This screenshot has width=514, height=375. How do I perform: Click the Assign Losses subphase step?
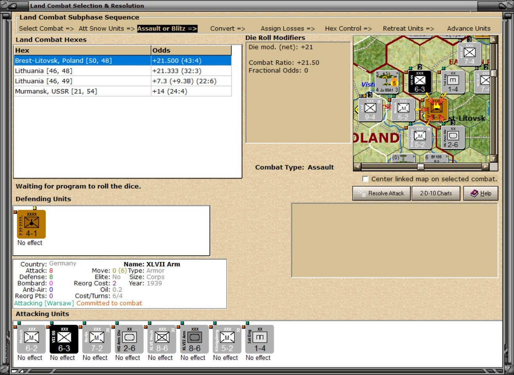pyautogui.click(x=288, y=28)
